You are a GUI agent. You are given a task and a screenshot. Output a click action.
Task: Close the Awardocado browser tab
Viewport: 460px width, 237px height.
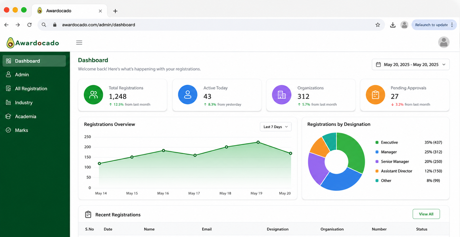(100, 11)
